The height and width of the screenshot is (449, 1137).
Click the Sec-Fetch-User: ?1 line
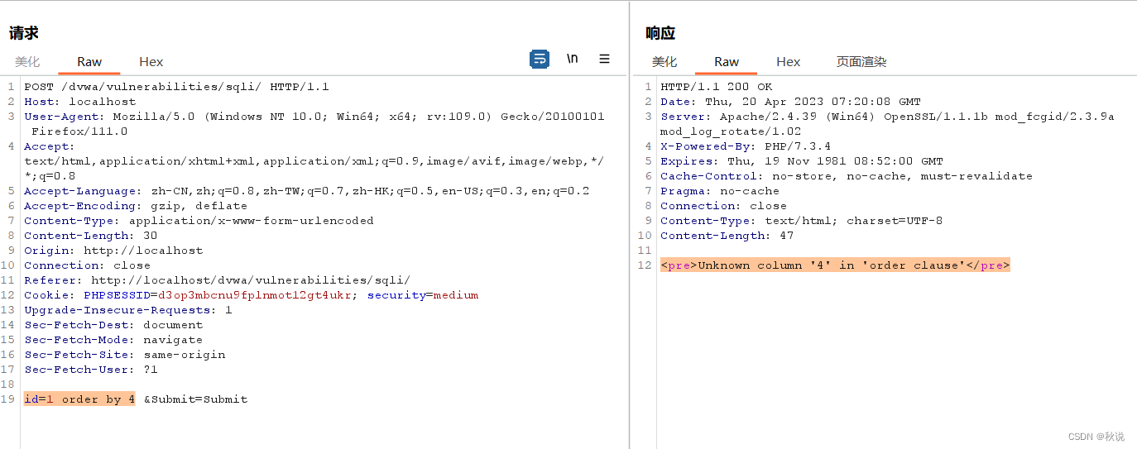click(91, 370)
